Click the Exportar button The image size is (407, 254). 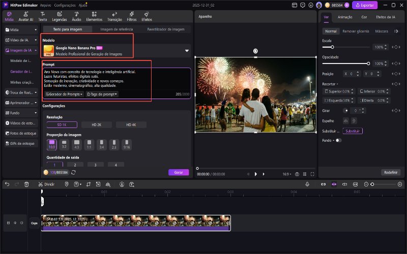(x=365, y=5)
